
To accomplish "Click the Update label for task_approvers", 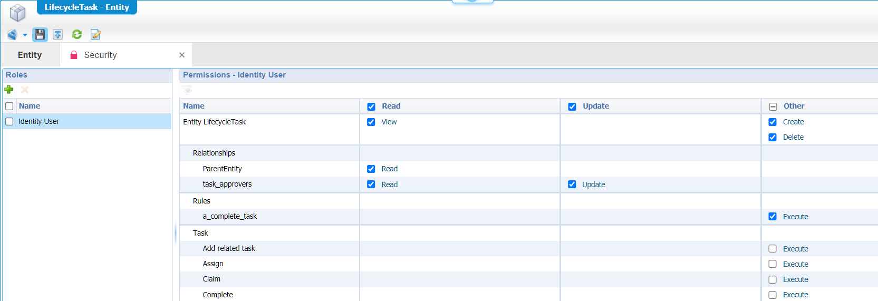I will point(593,185).
